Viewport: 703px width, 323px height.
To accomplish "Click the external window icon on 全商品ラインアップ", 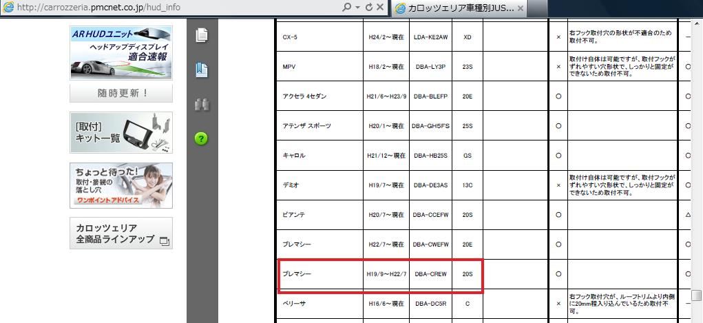I will coord(165,241).
